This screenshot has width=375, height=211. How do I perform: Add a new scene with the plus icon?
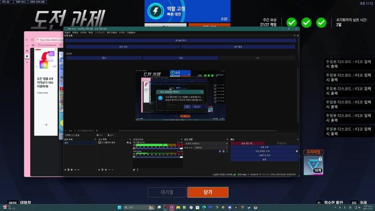pos(66,170)
